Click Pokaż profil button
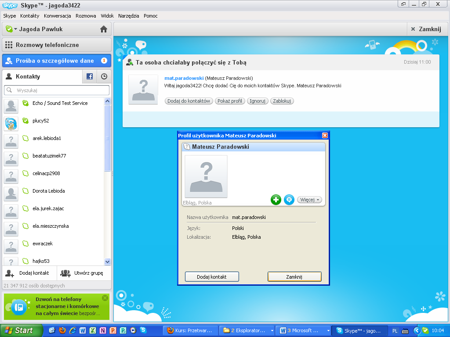The width and height of the screenshot is (450, 337). click(230, 101)
